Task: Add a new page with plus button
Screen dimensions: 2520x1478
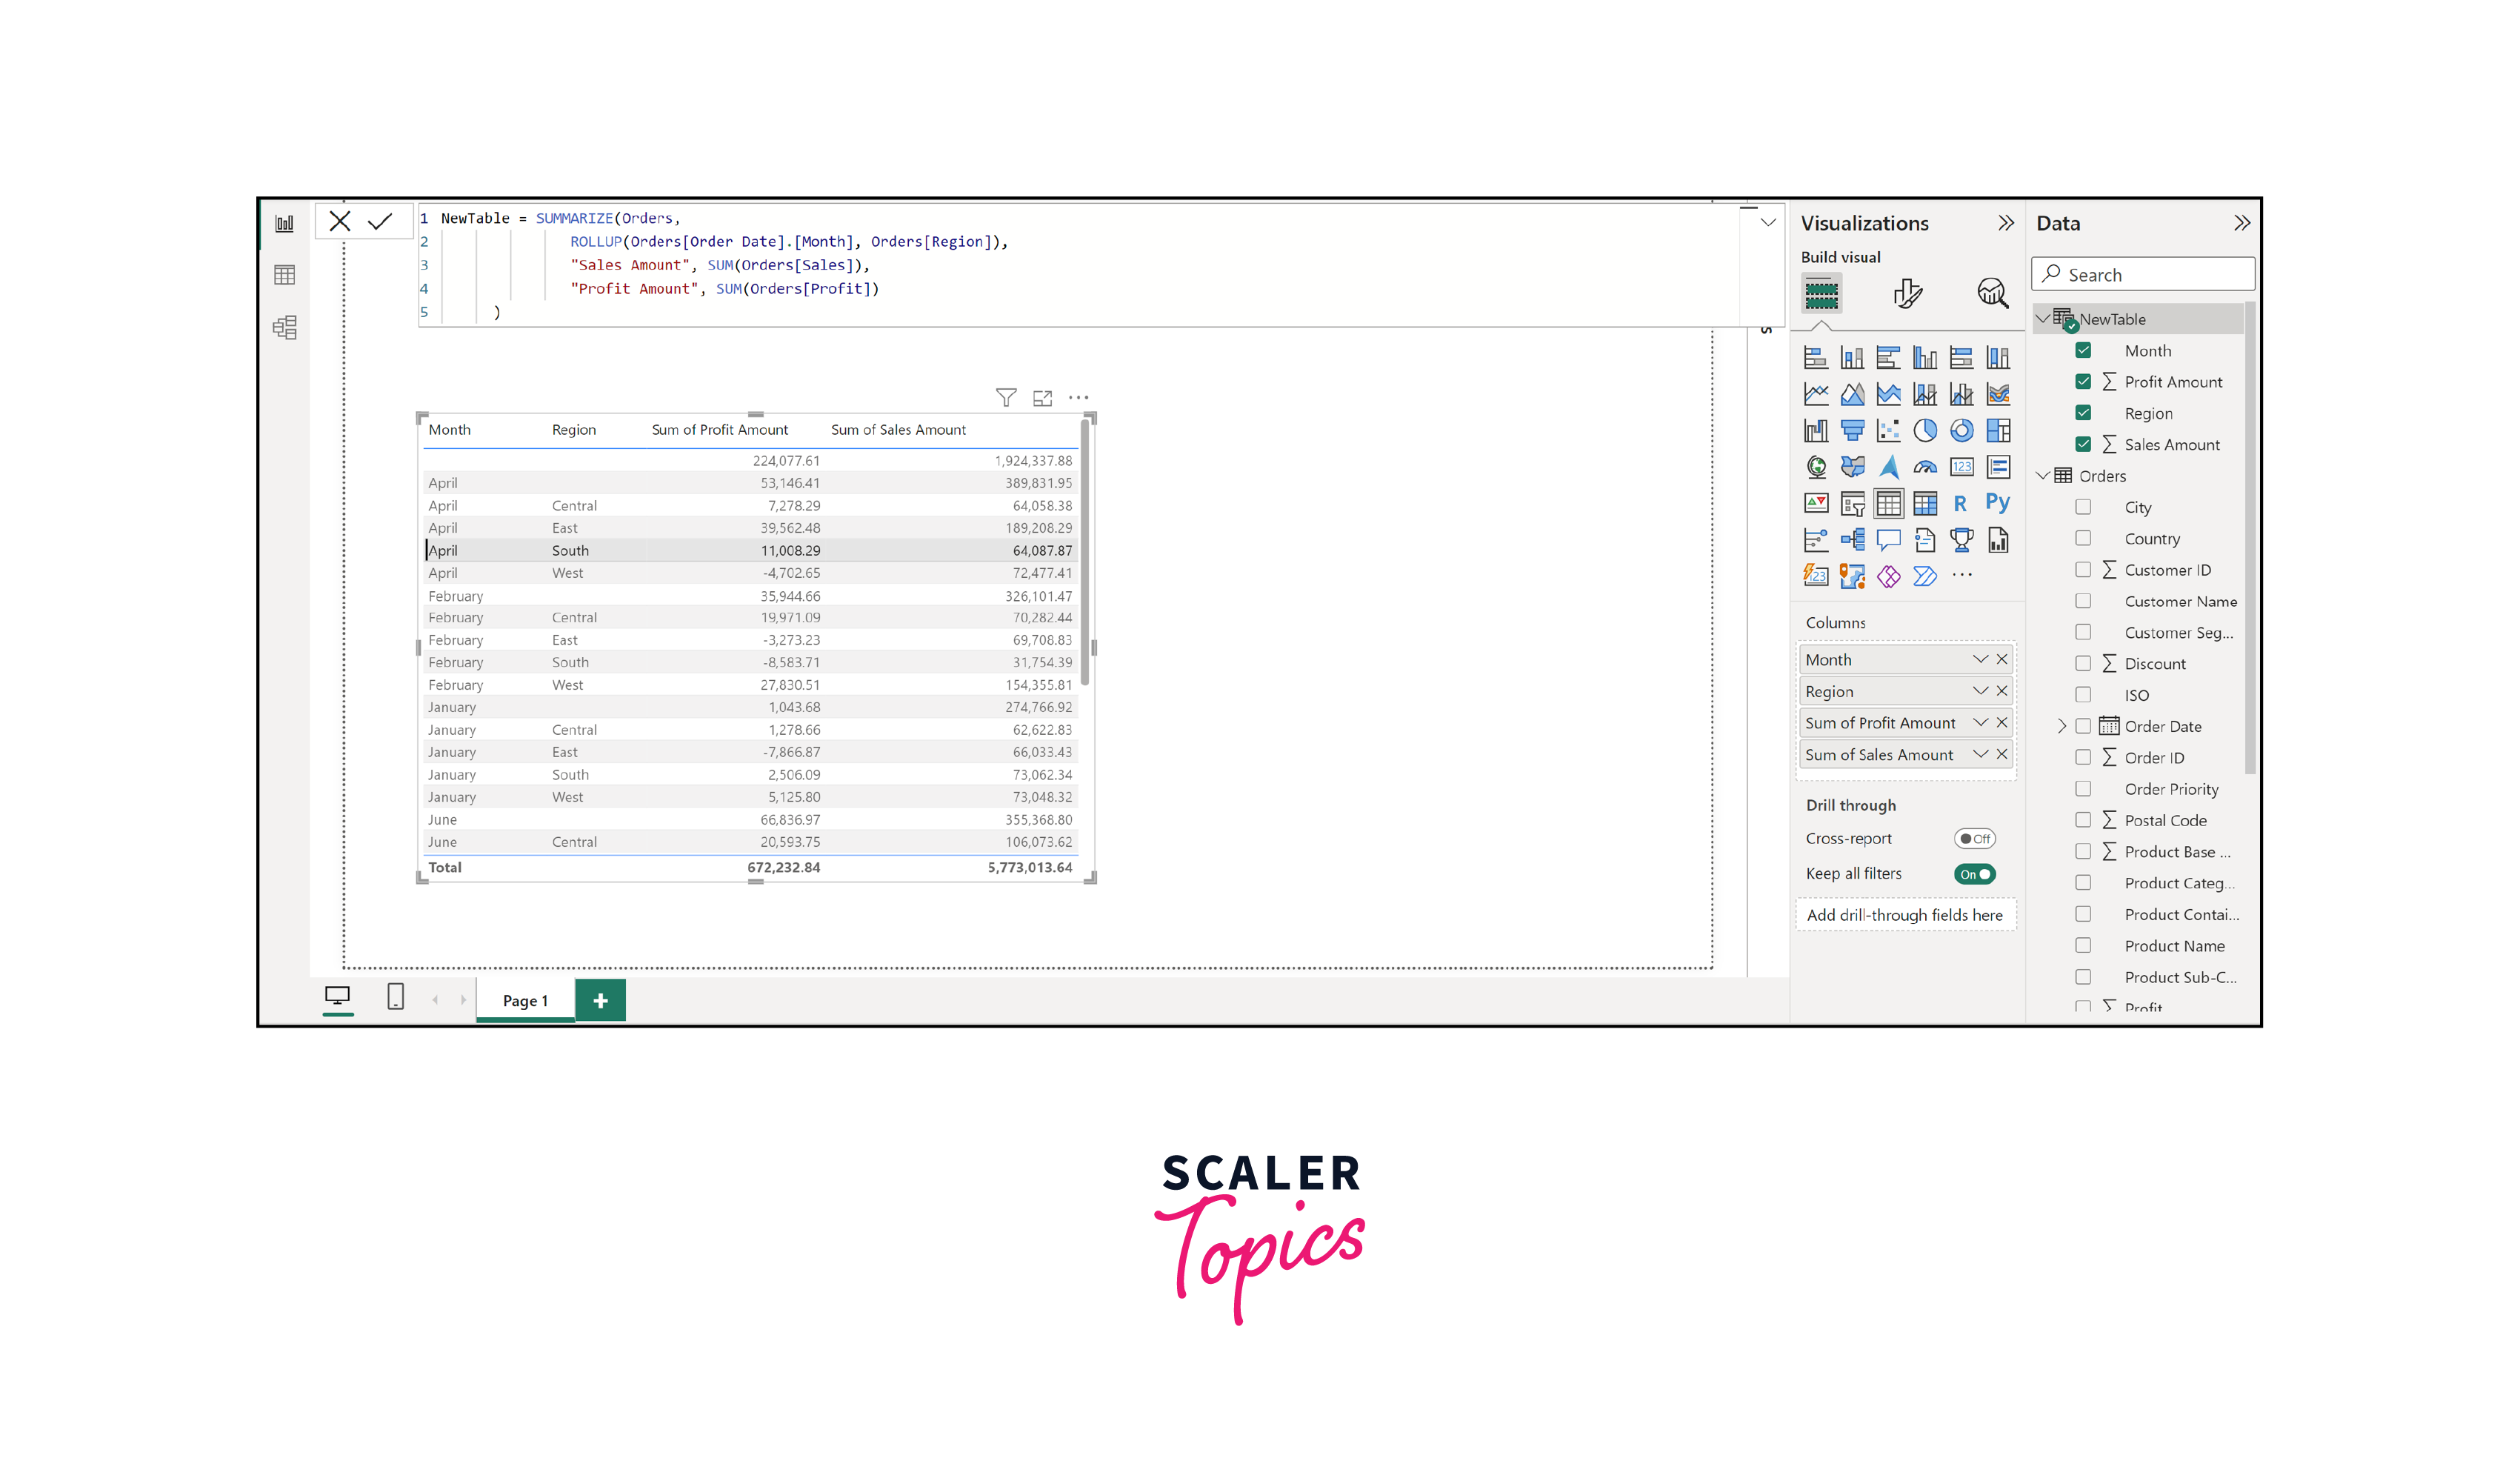Action: pos(600,1000)
